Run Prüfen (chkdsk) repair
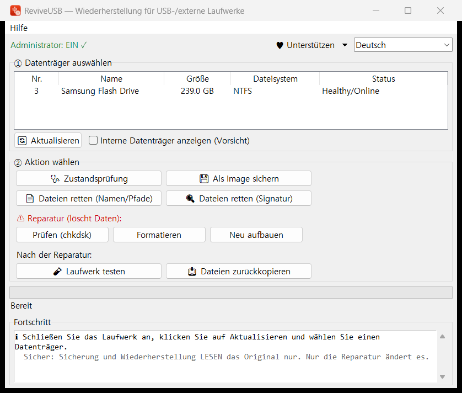Viewport: 462px width, 393px height. pos(62,235)
